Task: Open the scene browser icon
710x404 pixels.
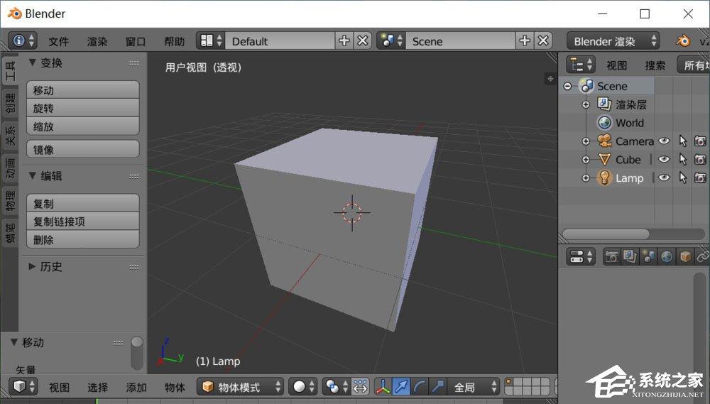Action: [391, 40]
